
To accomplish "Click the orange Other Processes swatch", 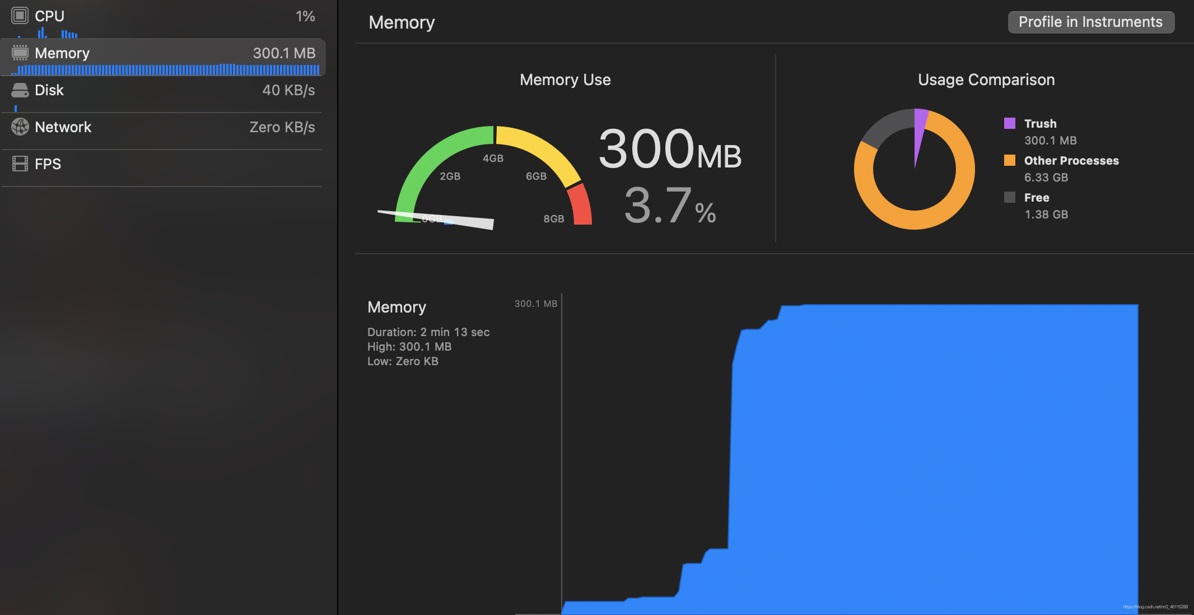I will 1009,160.
